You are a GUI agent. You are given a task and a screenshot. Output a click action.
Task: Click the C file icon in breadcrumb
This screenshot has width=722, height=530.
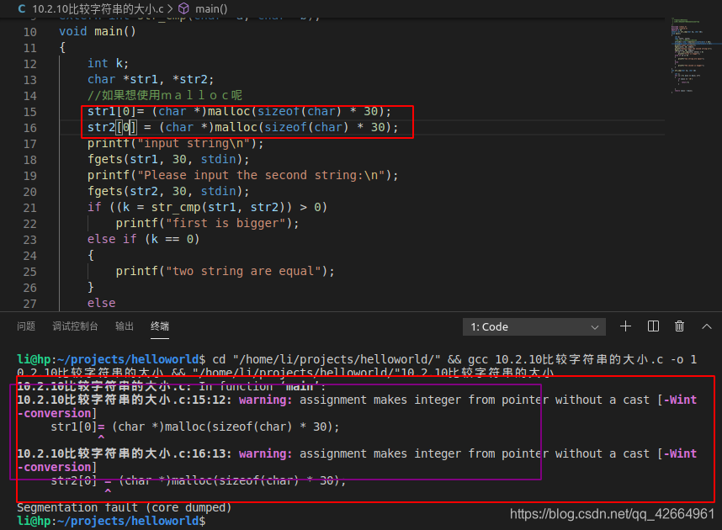[22, 8]
